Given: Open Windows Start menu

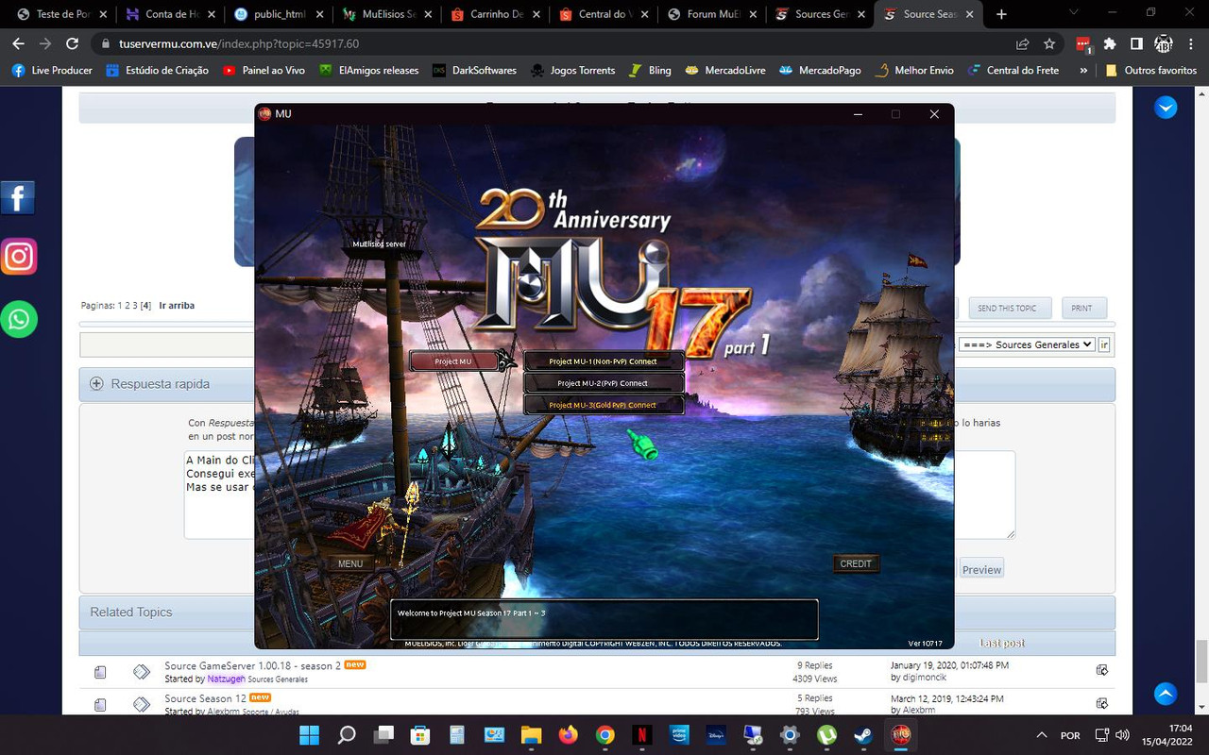Looking at the screenshot, I should point(309,734).
